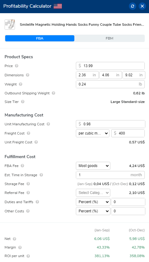The image size is (149, 262).
Task: Switch to the FBM tab
Action: (109, 38)
